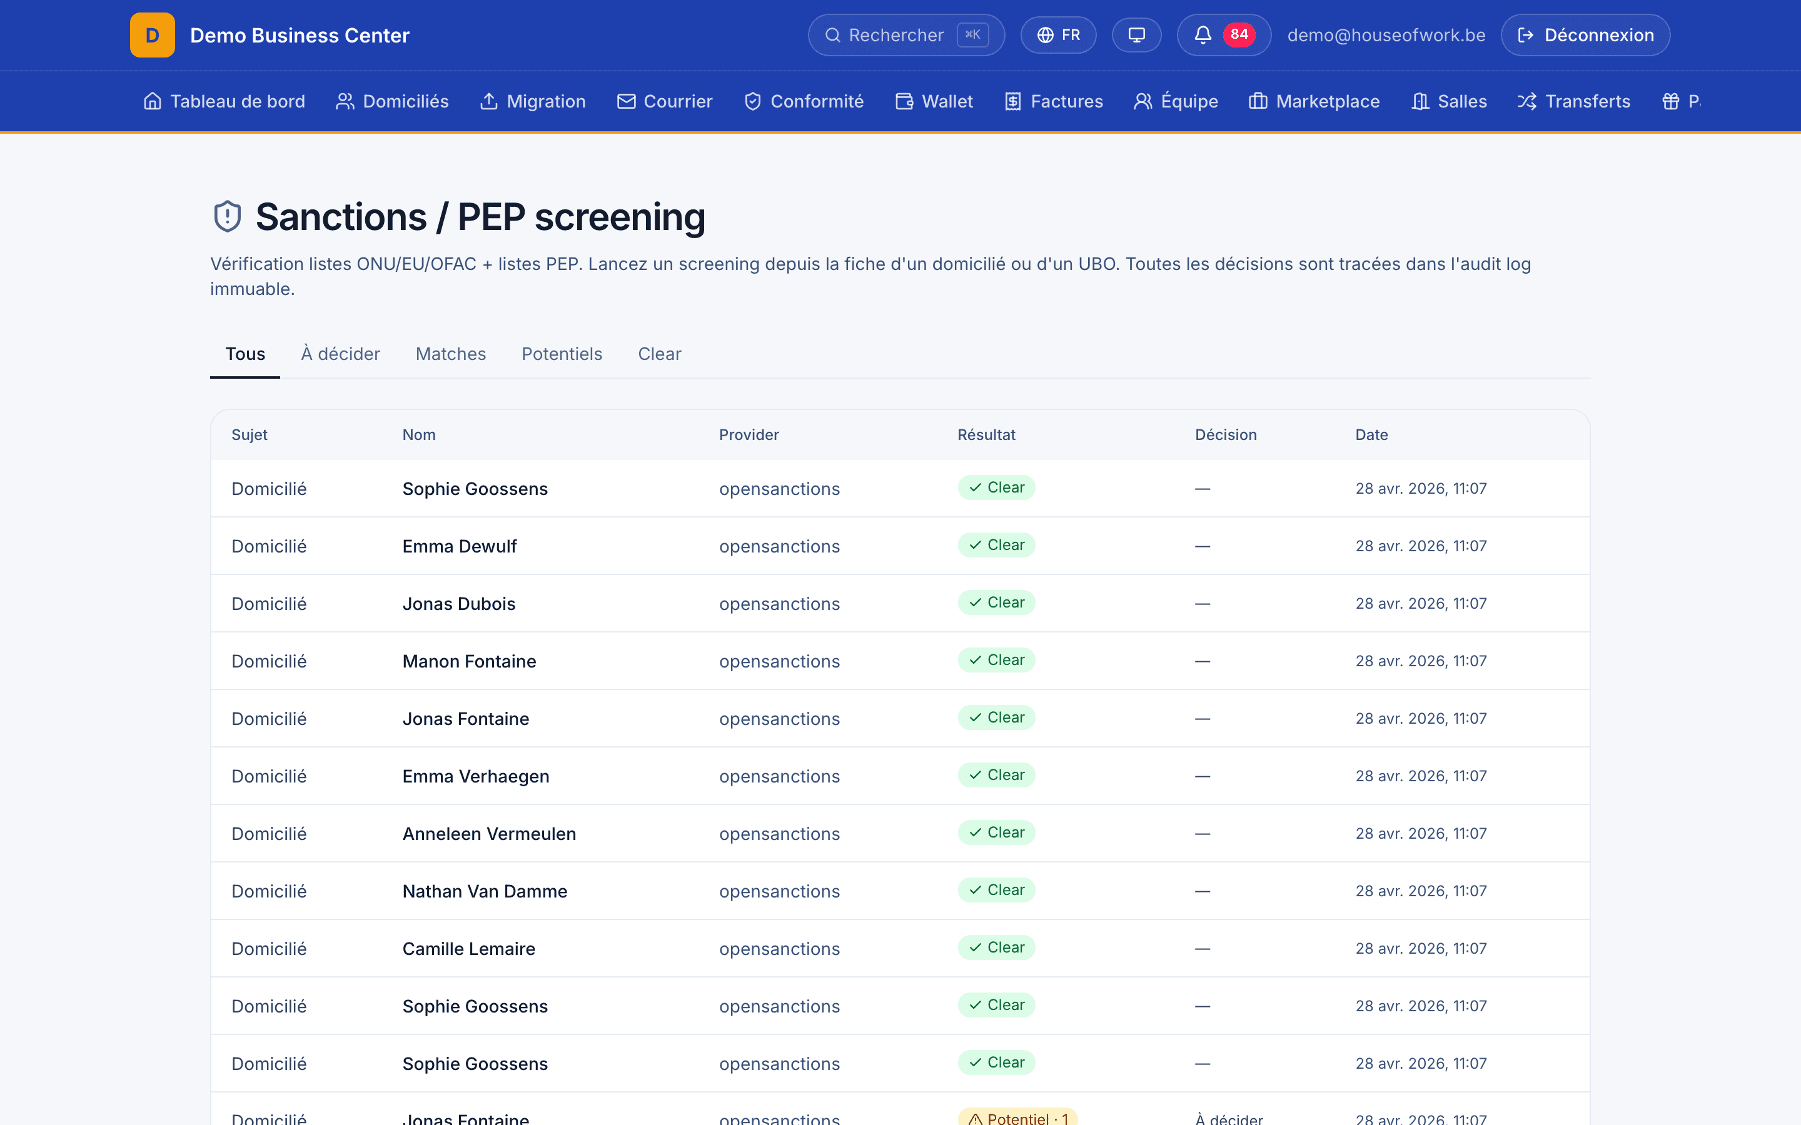
Task: Click the receipt icon beside Factures
Action: (x=1013, y=101)
